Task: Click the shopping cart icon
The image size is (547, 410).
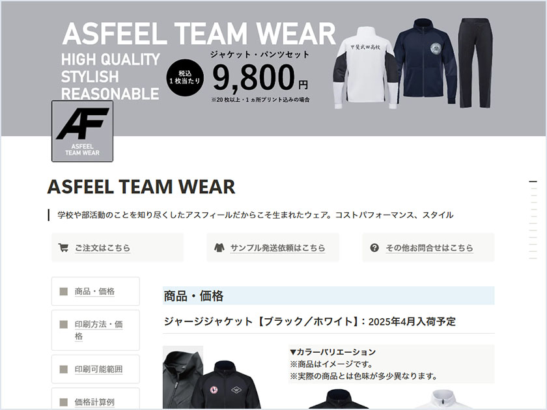Action: coord(63,247)
